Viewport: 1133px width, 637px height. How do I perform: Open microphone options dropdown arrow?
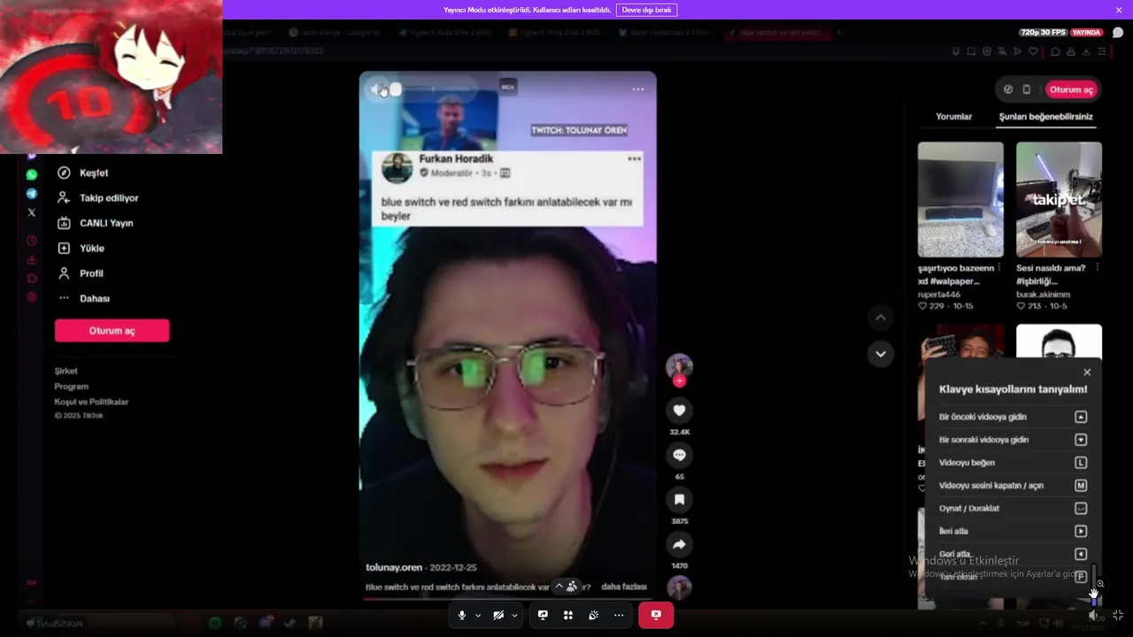coord(478,615)
